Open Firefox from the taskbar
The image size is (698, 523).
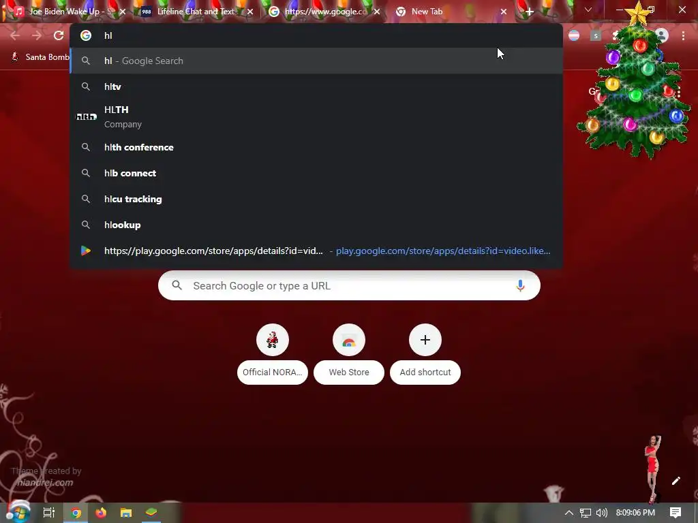pos(101,513)
